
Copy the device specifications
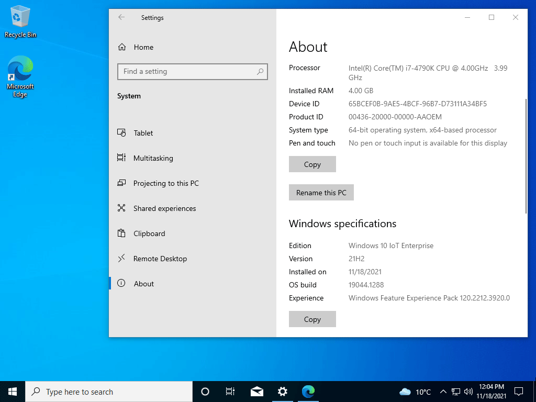(312, 164)
